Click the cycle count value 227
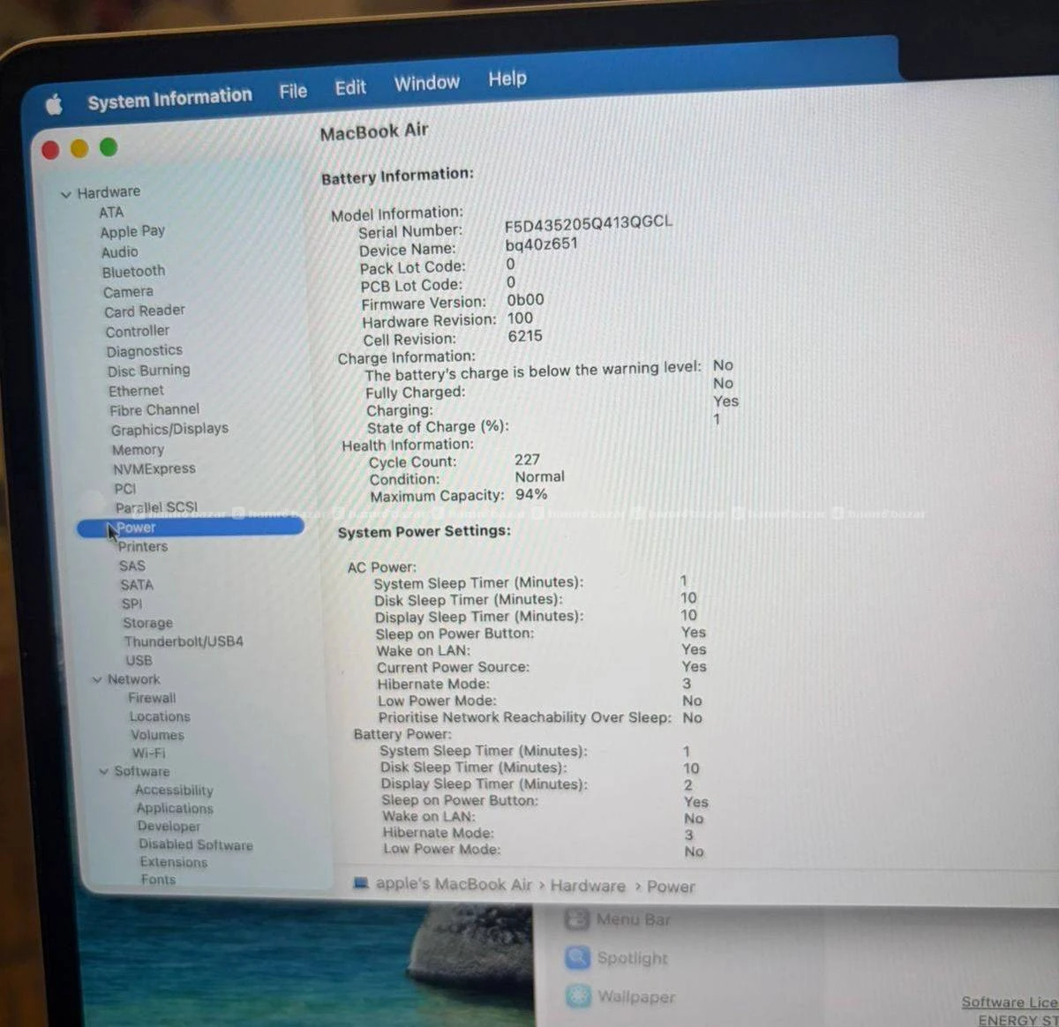The width and height of the screenshot is (1059, 1027). (x=527, y=460)
